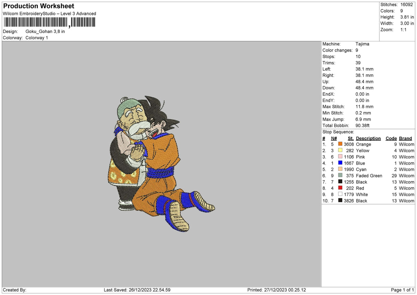Click the Goku and Gohan embroidery design preview

(x=161, y=164)
